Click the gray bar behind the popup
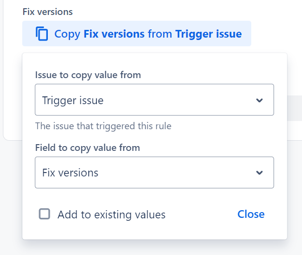Screen dimensions: 302x255 click(294, 108)
